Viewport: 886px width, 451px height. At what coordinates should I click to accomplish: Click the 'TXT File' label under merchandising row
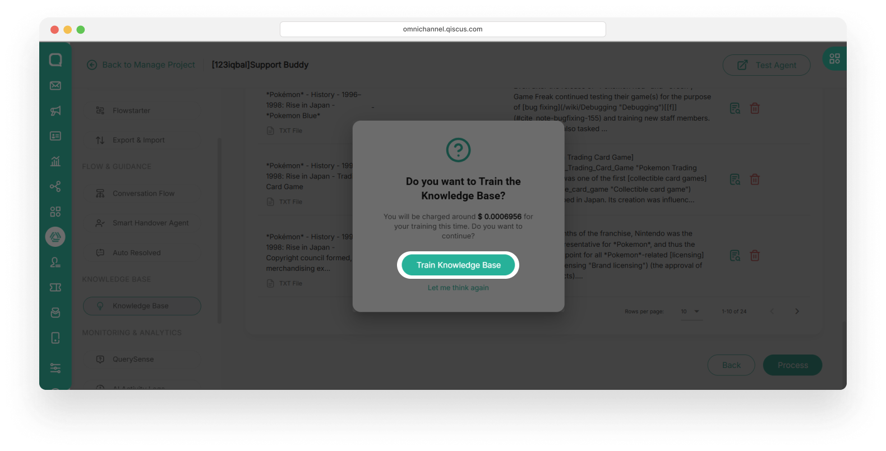(290, 284)
